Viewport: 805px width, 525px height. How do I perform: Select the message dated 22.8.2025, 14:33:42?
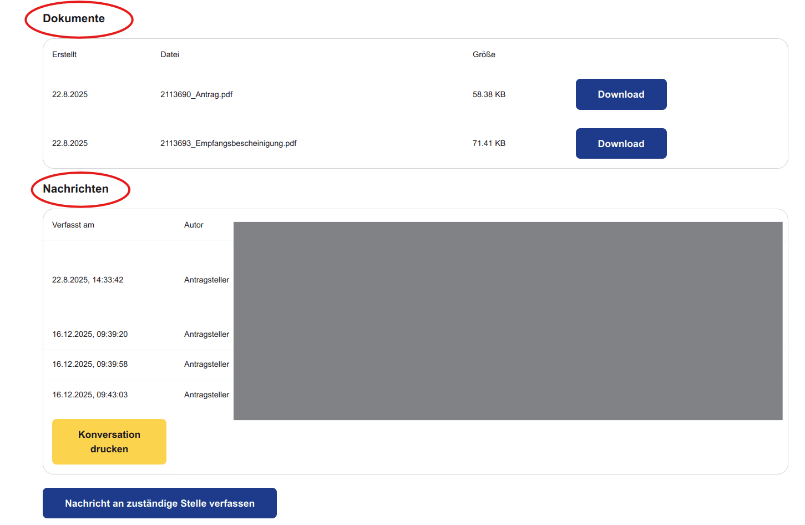click(x=88, y=280)
